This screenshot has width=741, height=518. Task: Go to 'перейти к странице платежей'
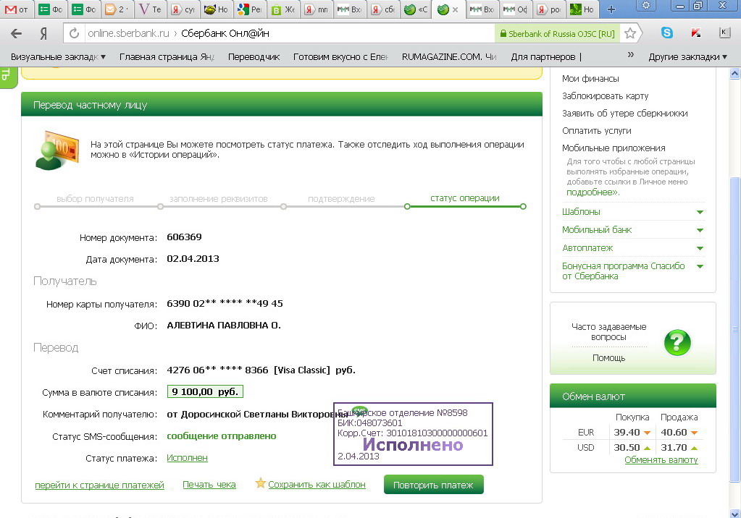tap(99, 485)
